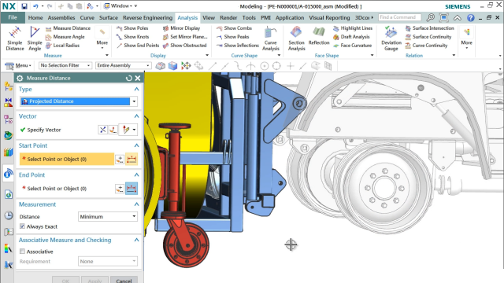
Task: Click Show Combs in Curve Shape group
Action: click(x=235, y=28)
